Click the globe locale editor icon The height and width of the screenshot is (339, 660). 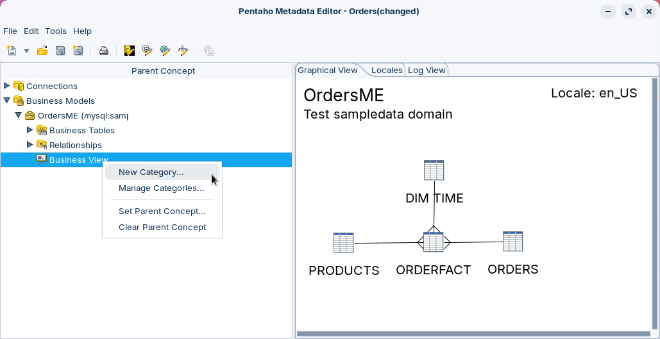point(165,51)
